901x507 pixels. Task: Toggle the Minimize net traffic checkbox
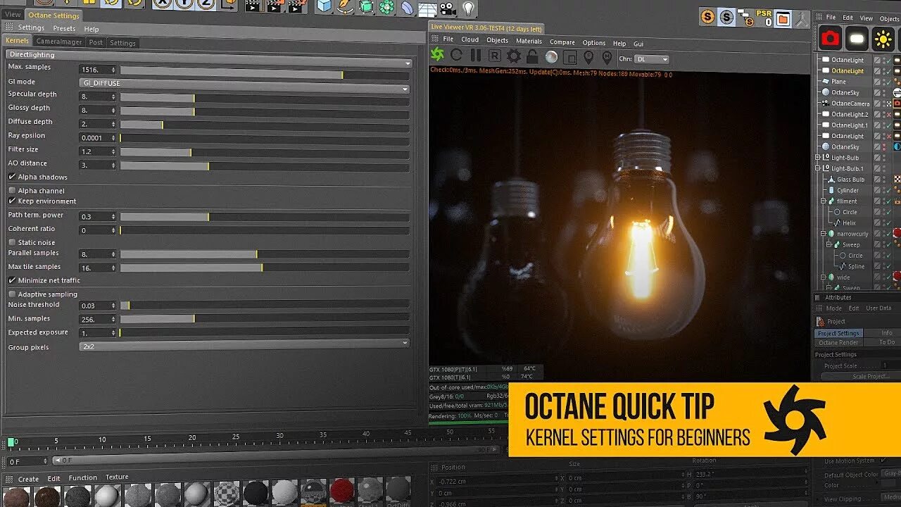[x=12, y=280]
